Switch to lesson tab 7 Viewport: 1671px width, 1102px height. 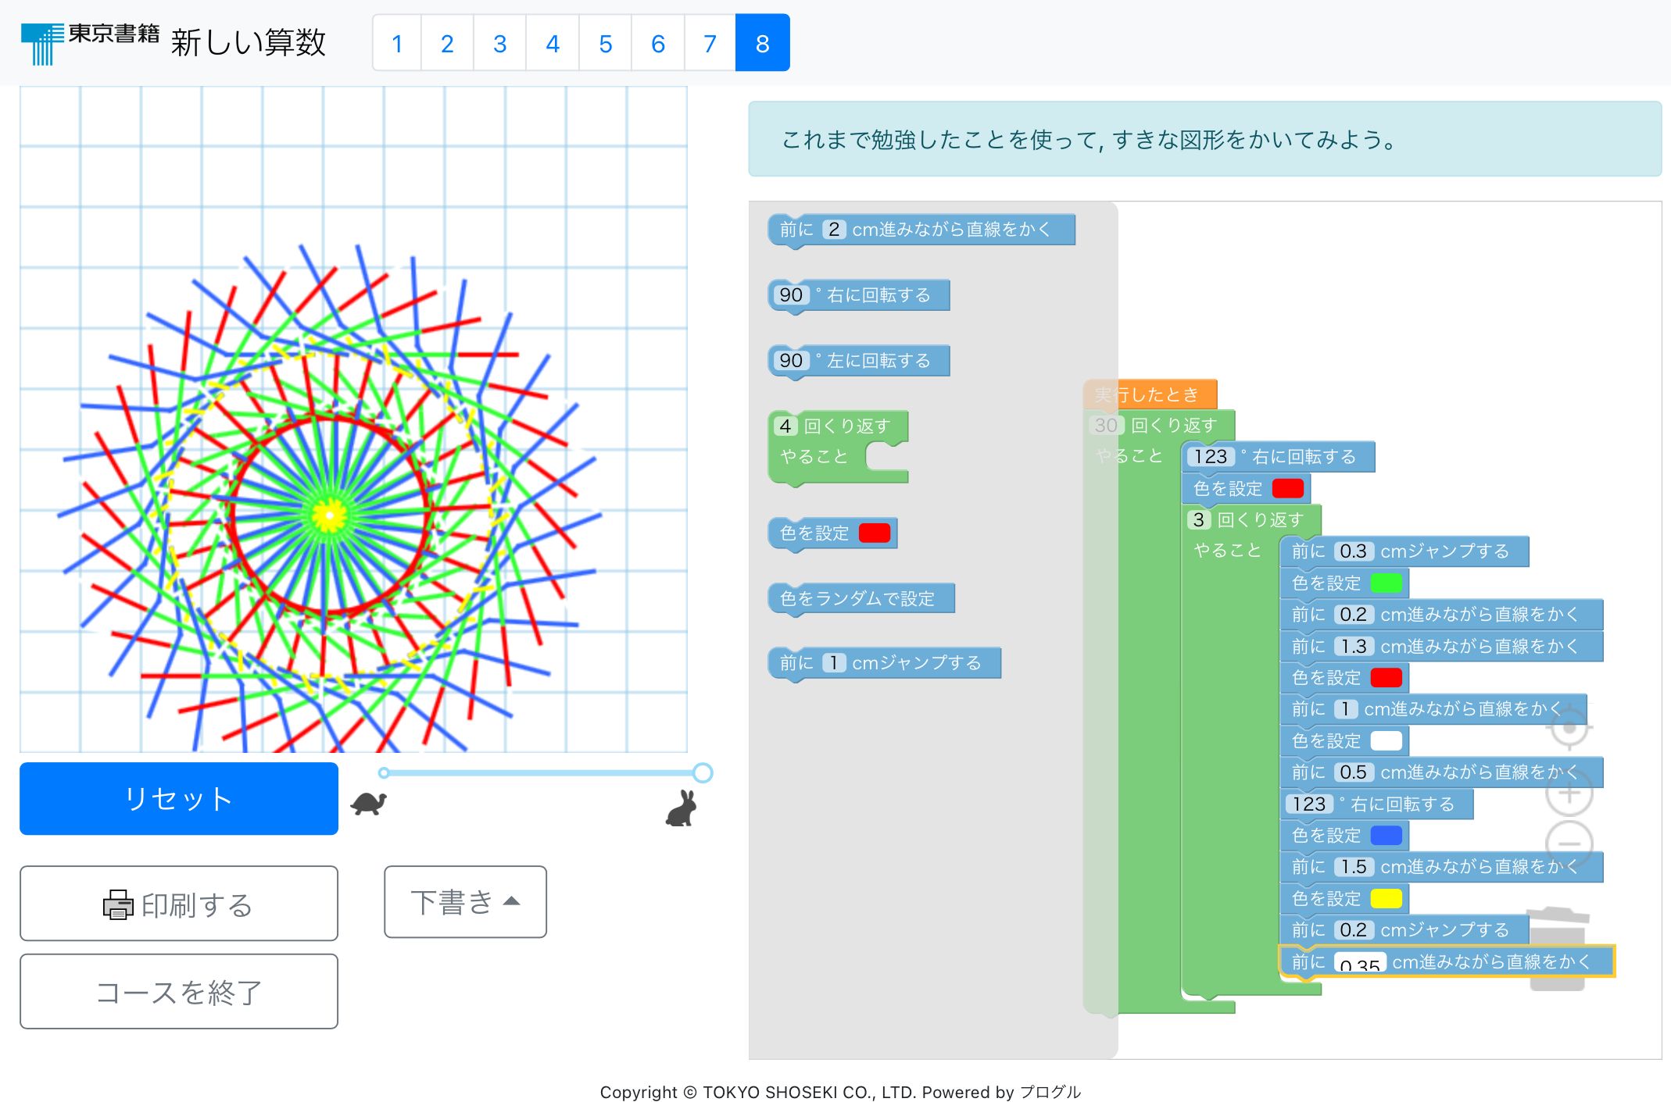709,44
